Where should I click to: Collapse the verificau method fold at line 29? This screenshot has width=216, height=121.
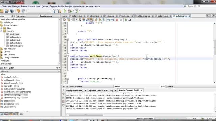coord(67,40)
